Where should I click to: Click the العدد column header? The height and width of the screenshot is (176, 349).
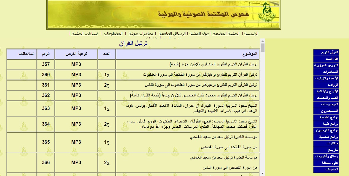pos(107,54)
